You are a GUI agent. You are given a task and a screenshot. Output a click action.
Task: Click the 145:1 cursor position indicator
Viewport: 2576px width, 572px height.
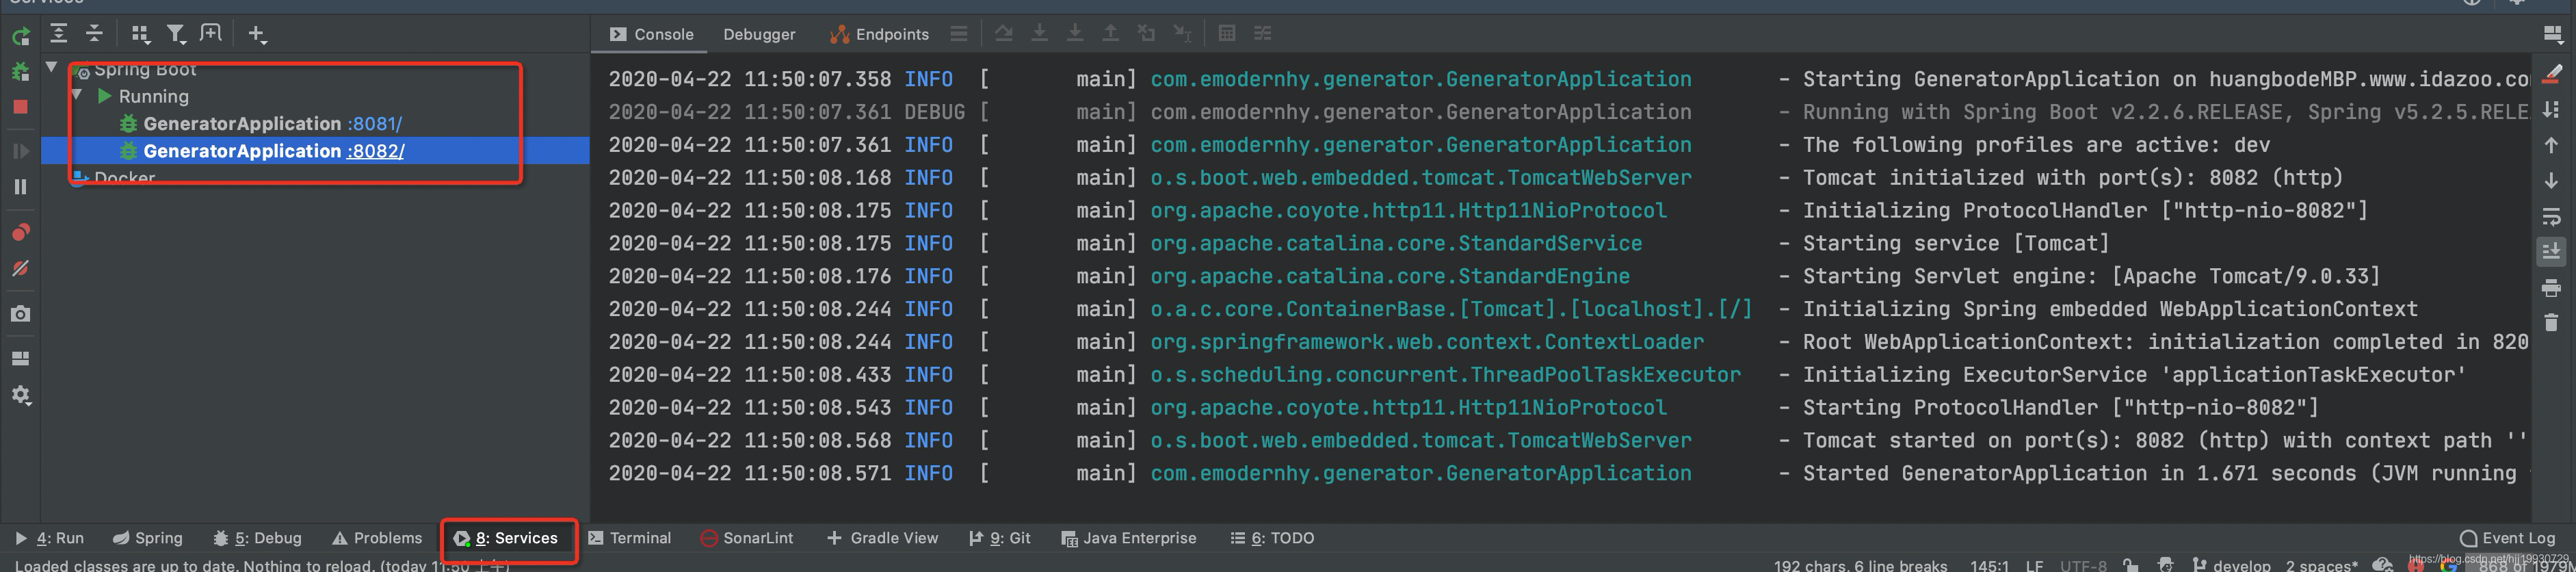(1989, 565)
